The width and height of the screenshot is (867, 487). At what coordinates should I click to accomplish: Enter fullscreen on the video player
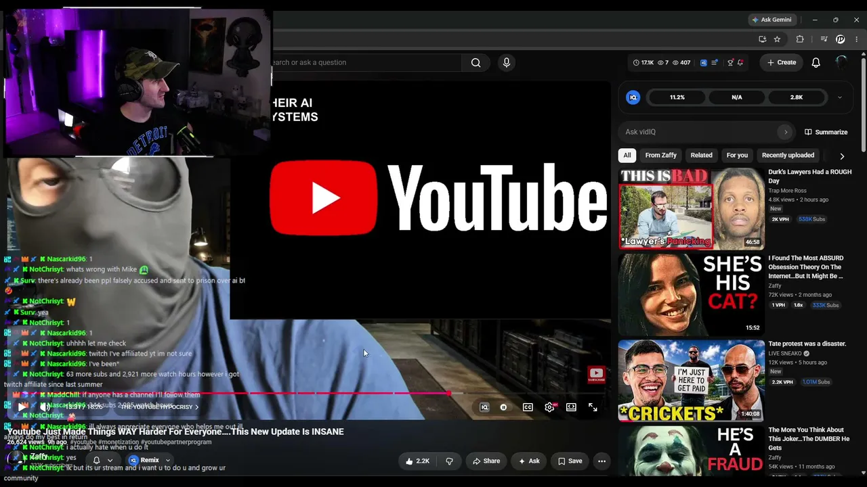click(x=593, y=407)
